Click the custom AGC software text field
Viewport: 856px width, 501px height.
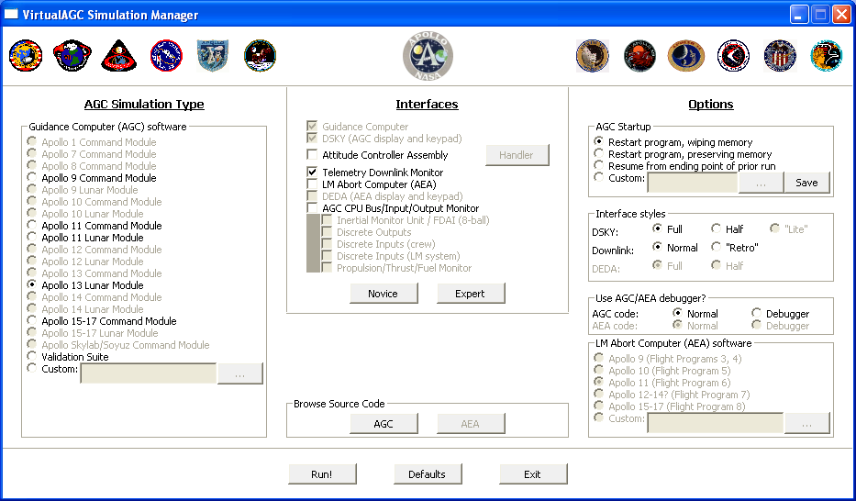coord(149,373)
